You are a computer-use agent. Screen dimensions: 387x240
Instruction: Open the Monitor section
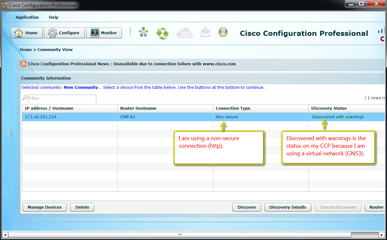point(104,33)
